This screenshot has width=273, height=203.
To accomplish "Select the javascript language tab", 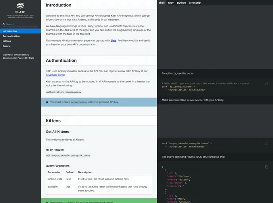I will pos(195,3).
